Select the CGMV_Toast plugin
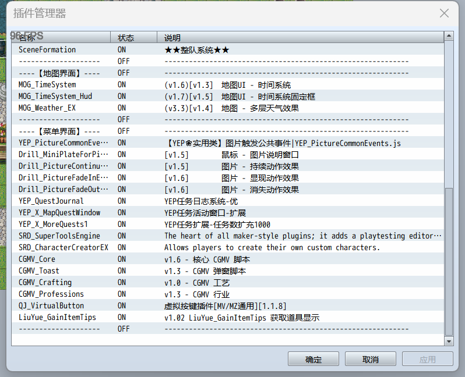The height and width of the screenshot is (377, 465). pos(228,271)
